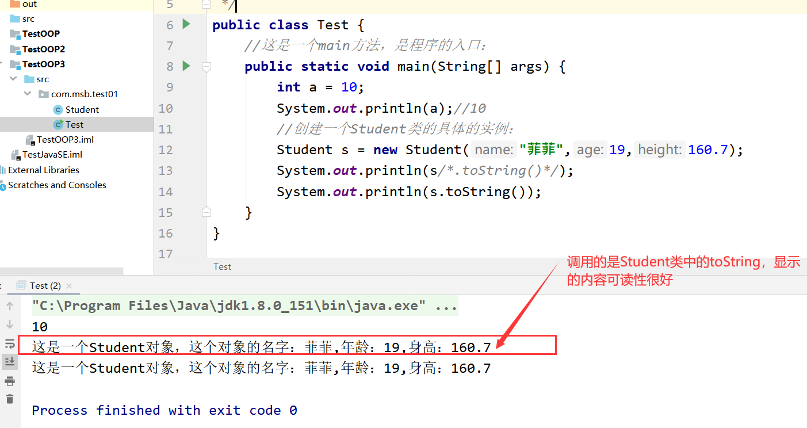Open the TestJavaSE.iml file
This screenshot has height=428, width=807.
(x=52, y=154)
